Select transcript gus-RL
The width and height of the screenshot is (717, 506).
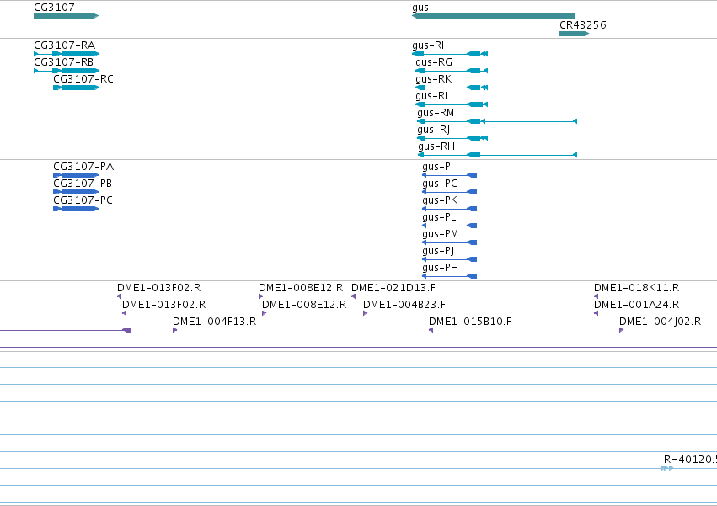[x=452, y=104]
